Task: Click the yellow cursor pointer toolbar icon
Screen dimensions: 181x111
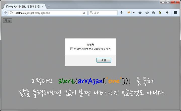Action: (x=160, y=13)
